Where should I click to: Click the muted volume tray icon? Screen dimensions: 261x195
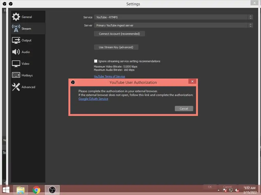(x=237, y=190)
